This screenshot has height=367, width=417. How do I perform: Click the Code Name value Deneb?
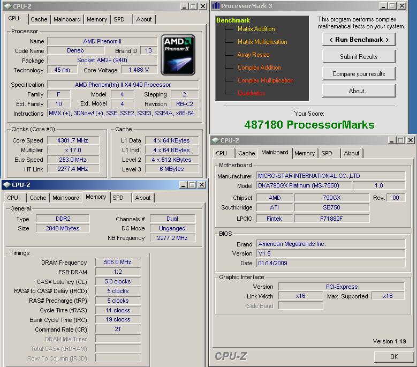tap(75, 50)
